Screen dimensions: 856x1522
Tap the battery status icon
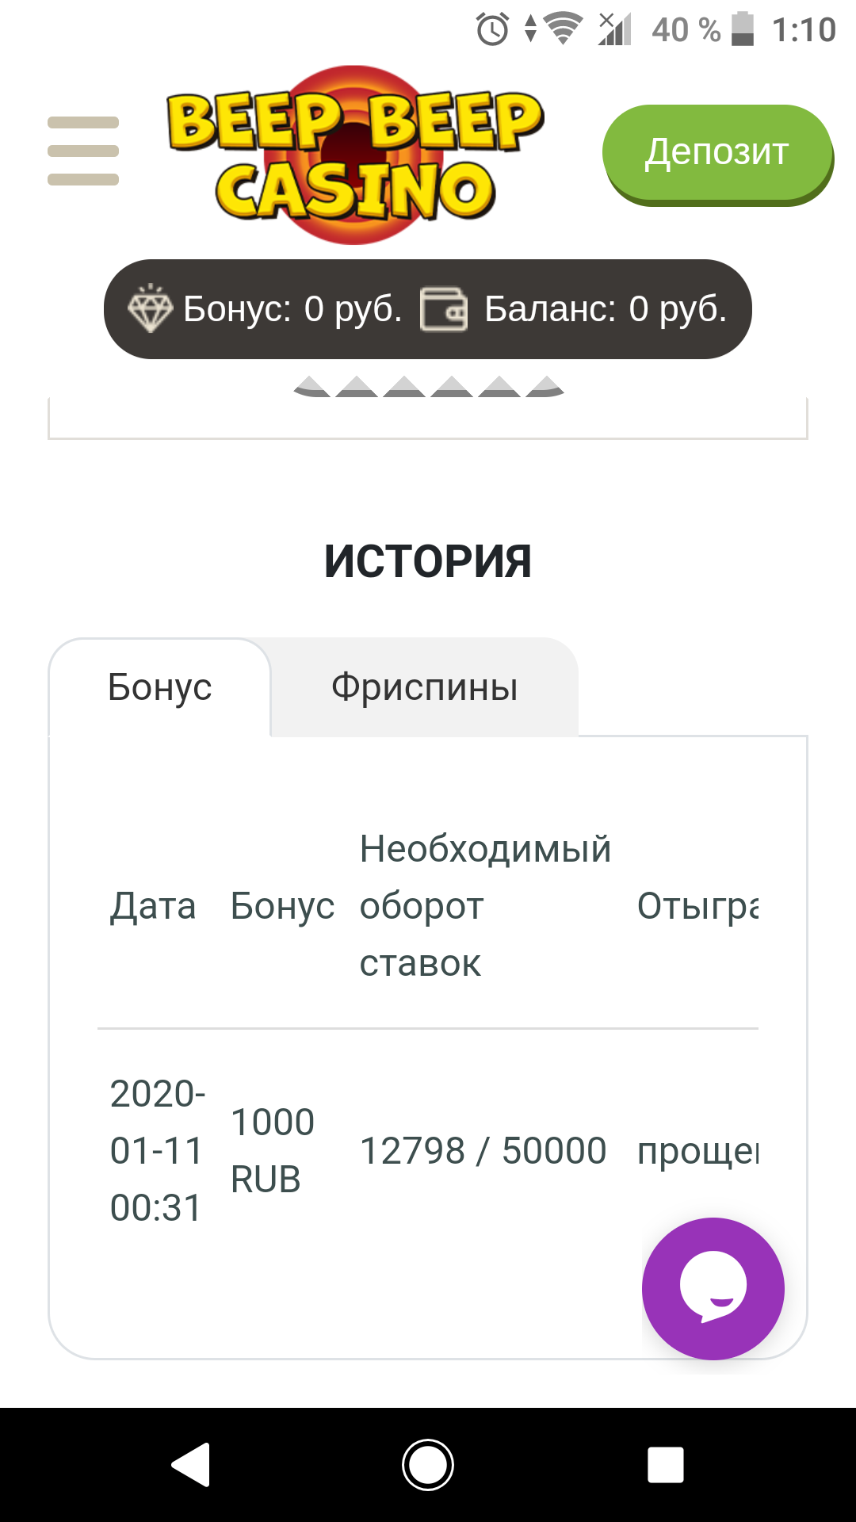coord(743,29)
